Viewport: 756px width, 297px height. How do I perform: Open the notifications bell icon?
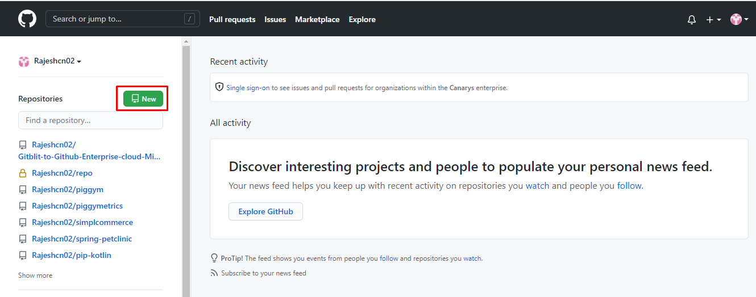[692, 19]
